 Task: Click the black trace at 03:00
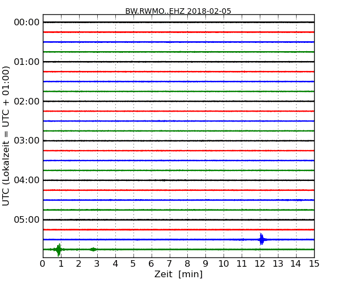(x=178, y=141)
